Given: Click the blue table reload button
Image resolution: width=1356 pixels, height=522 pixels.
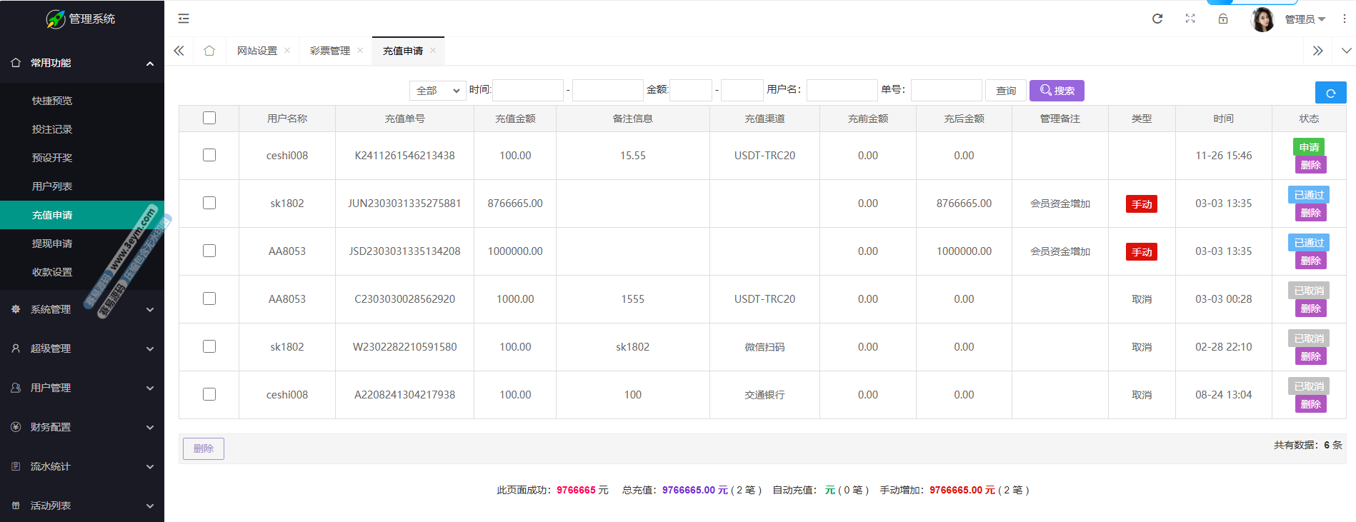Looking at the screenshot, I should (x=1330, y=93).
